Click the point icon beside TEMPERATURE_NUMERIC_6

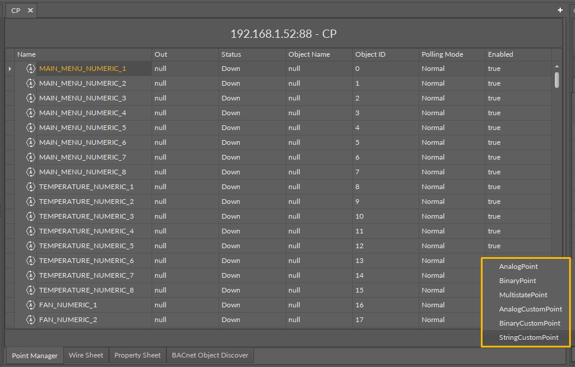pos(31,261)
